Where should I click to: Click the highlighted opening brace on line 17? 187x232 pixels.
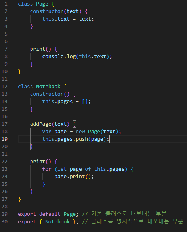click(x=74, y=124)
